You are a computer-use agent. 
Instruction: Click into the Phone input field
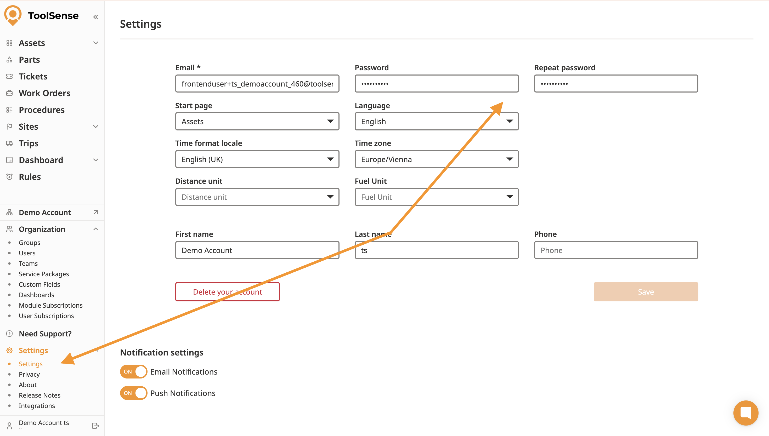[x=616, y=250]
